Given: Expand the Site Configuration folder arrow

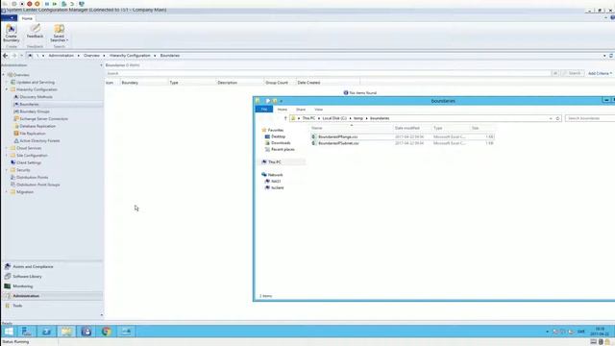Looking at the screenshot, I should pos(7,156).
